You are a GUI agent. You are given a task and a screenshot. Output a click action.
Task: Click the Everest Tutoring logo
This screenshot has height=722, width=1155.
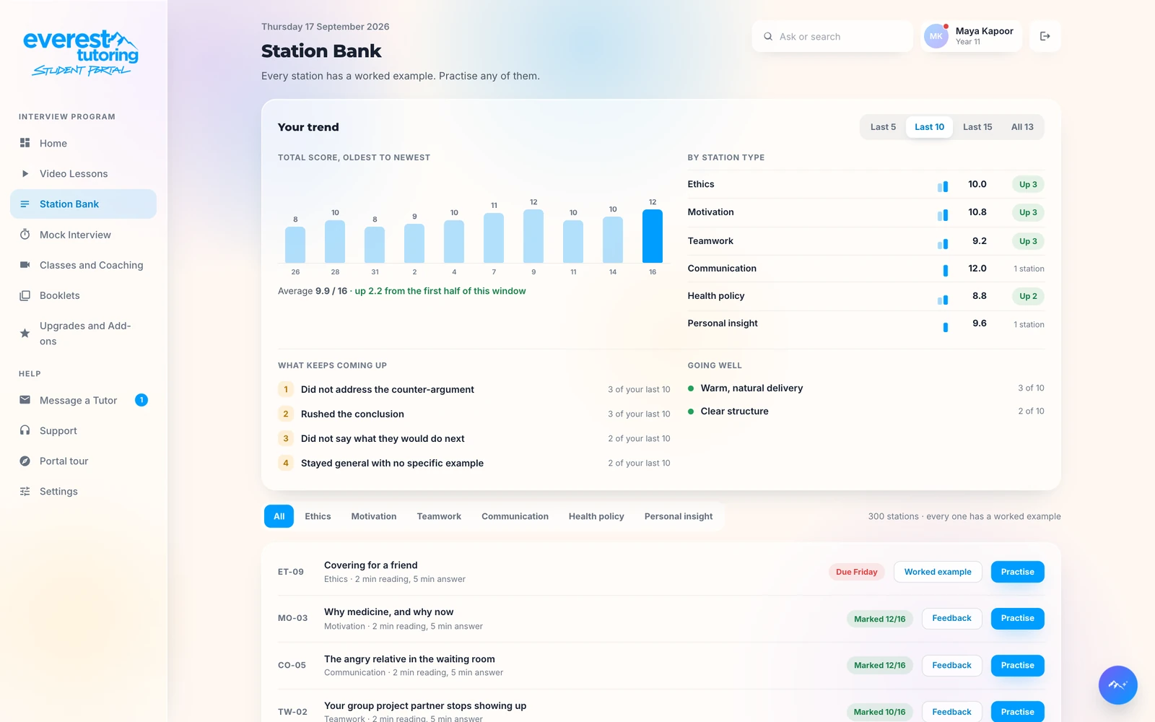pyautogui.click(x=81, y=53)
